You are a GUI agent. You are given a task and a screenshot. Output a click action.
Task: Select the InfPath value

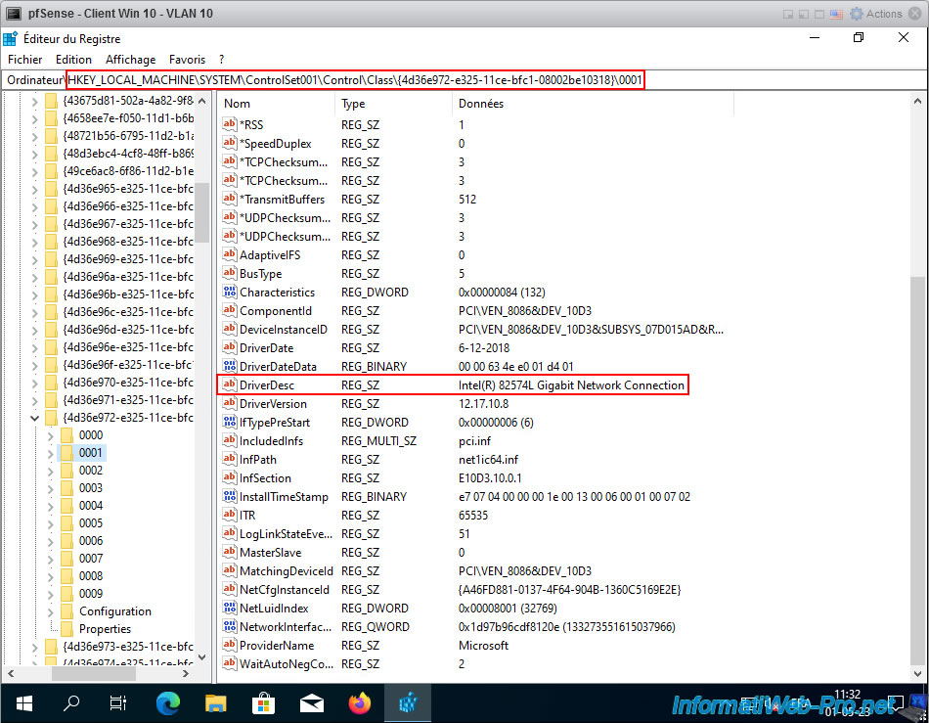pyautogui.click(x=258, y=459)
